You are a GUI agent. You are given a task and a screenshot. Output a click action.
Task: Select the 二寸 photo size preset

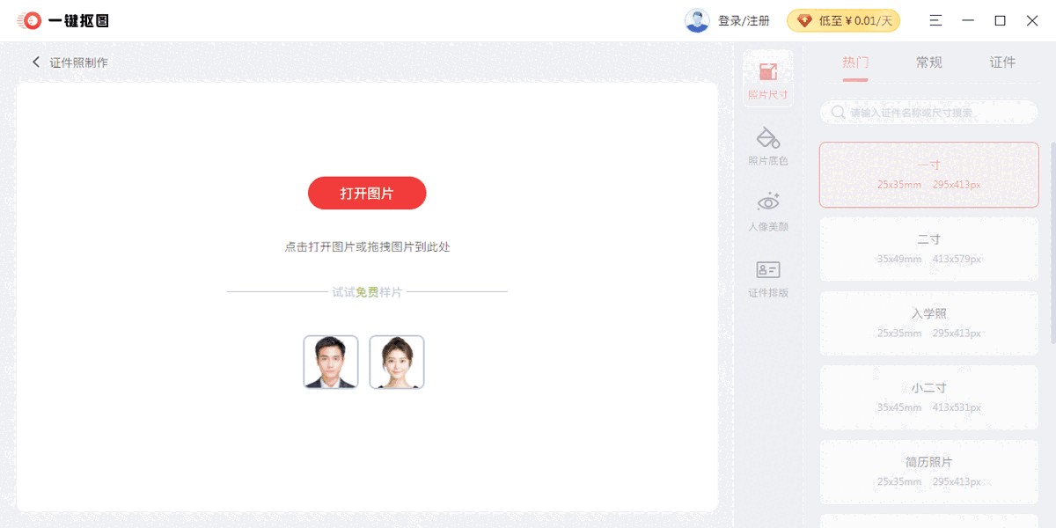[x=928, y=249]
